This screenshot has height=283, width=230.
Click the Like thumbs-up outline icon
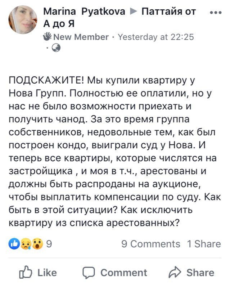[26, 272]
